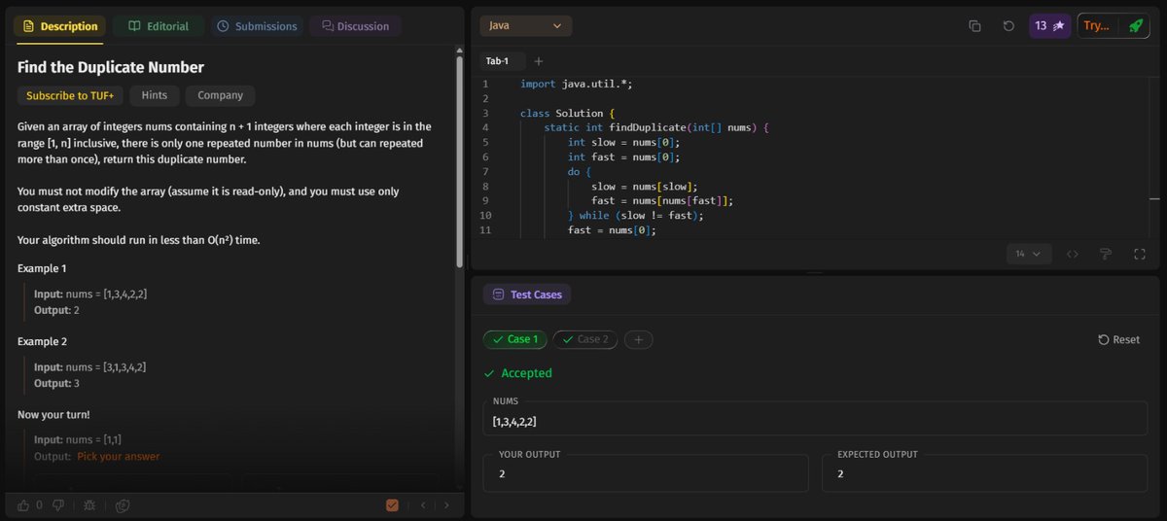This screenshot has height=521, width=1167.
Task: Toggle the orange solved checkbox
Action: point(393,504)
